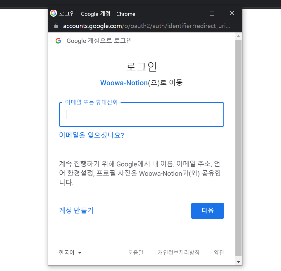Click the accounts.google.com URL text
Image resolution: width=281 pixels, height=271 pixels.
[146, 26]
